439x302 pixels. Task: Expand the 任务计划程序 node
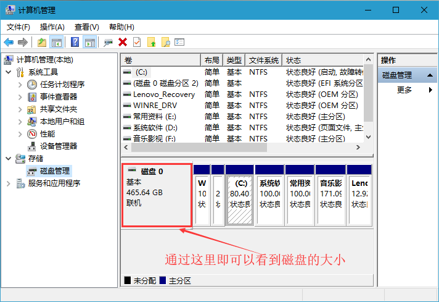(x=20, y=85)
